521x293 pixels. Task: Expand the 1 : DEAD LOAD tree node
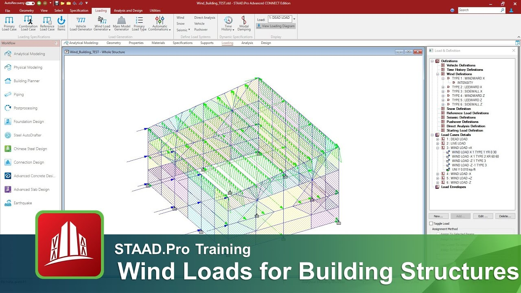[438, 139]
